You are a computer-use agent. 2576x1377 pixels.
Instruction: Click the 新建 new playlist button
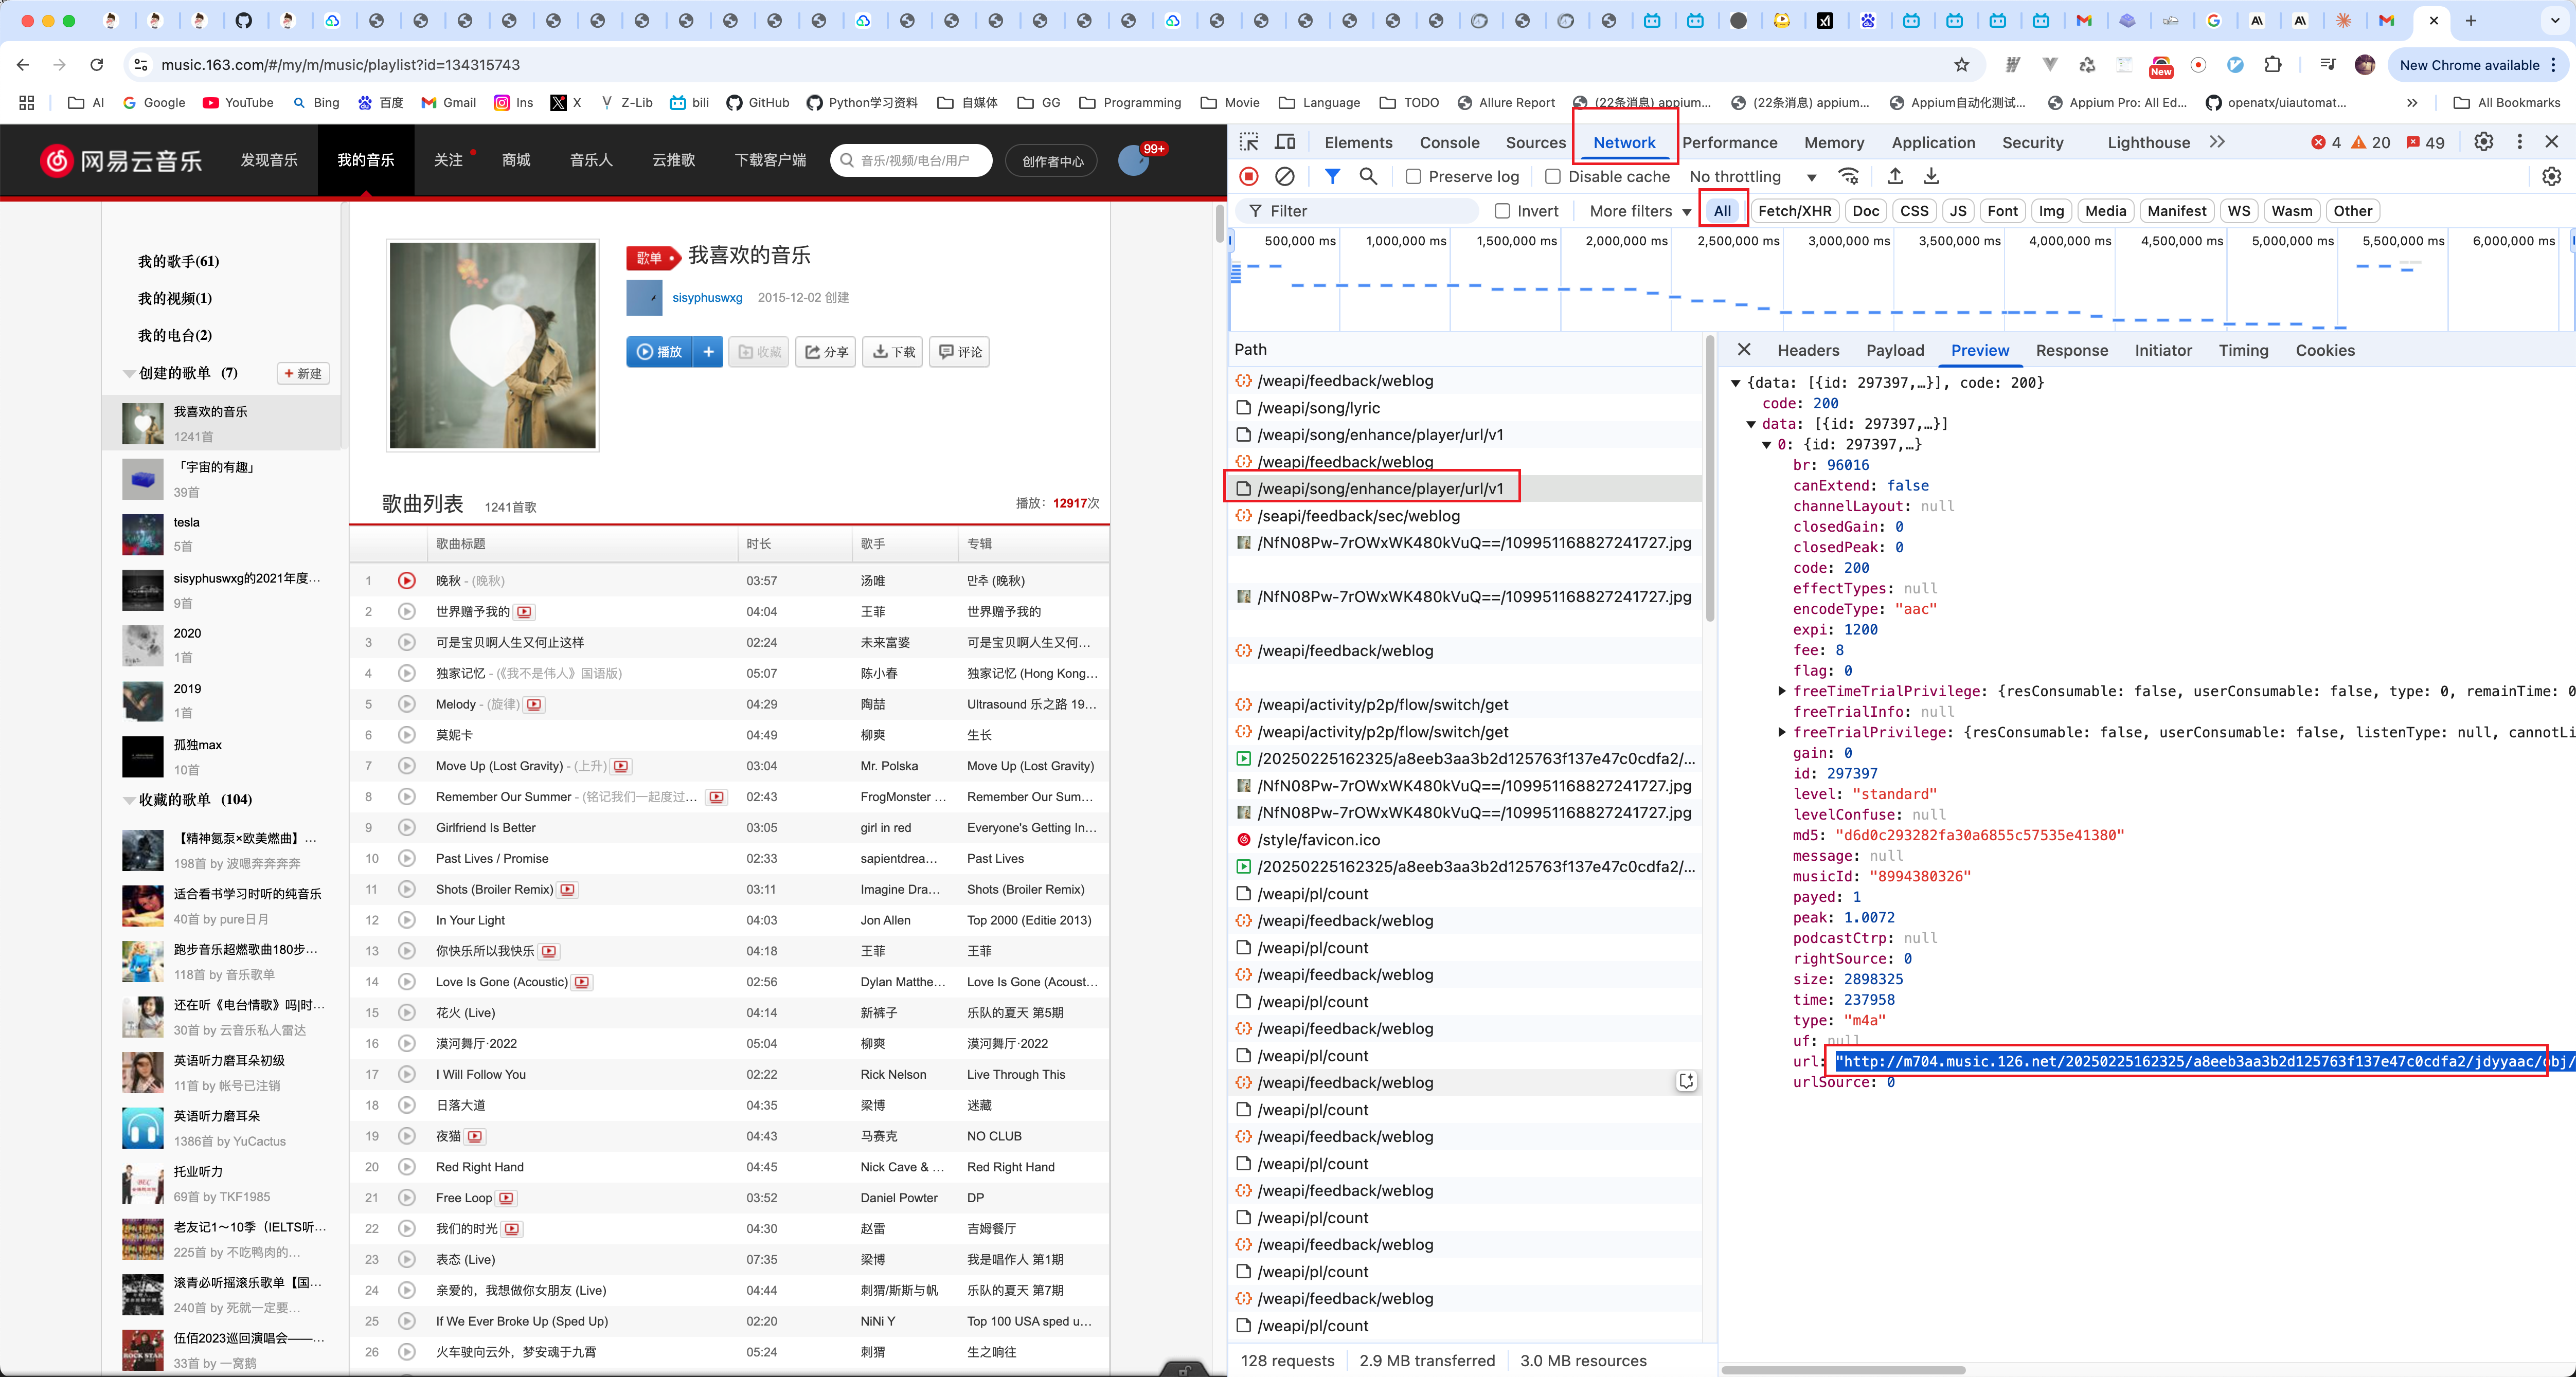click(x=303, y=374)
